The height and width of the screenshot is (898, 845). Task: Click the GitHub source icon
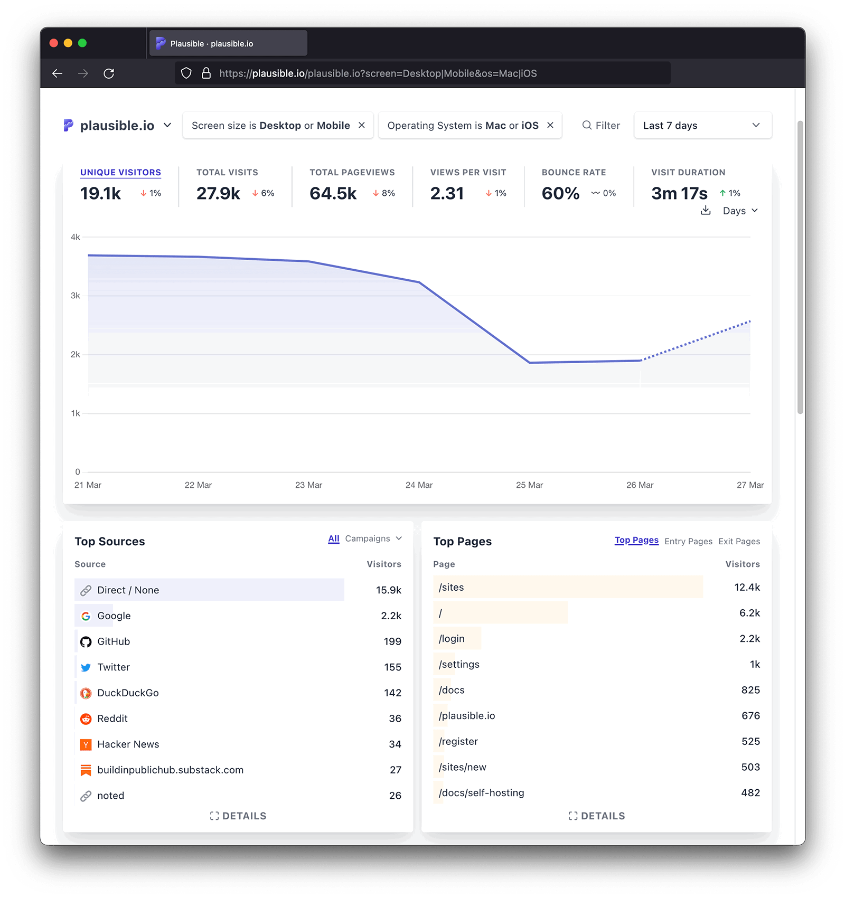[x=86, y=642]
